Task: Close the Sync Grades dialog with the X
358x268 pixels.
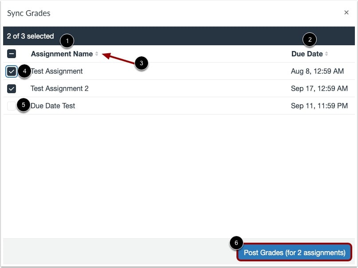Action: 346,12
